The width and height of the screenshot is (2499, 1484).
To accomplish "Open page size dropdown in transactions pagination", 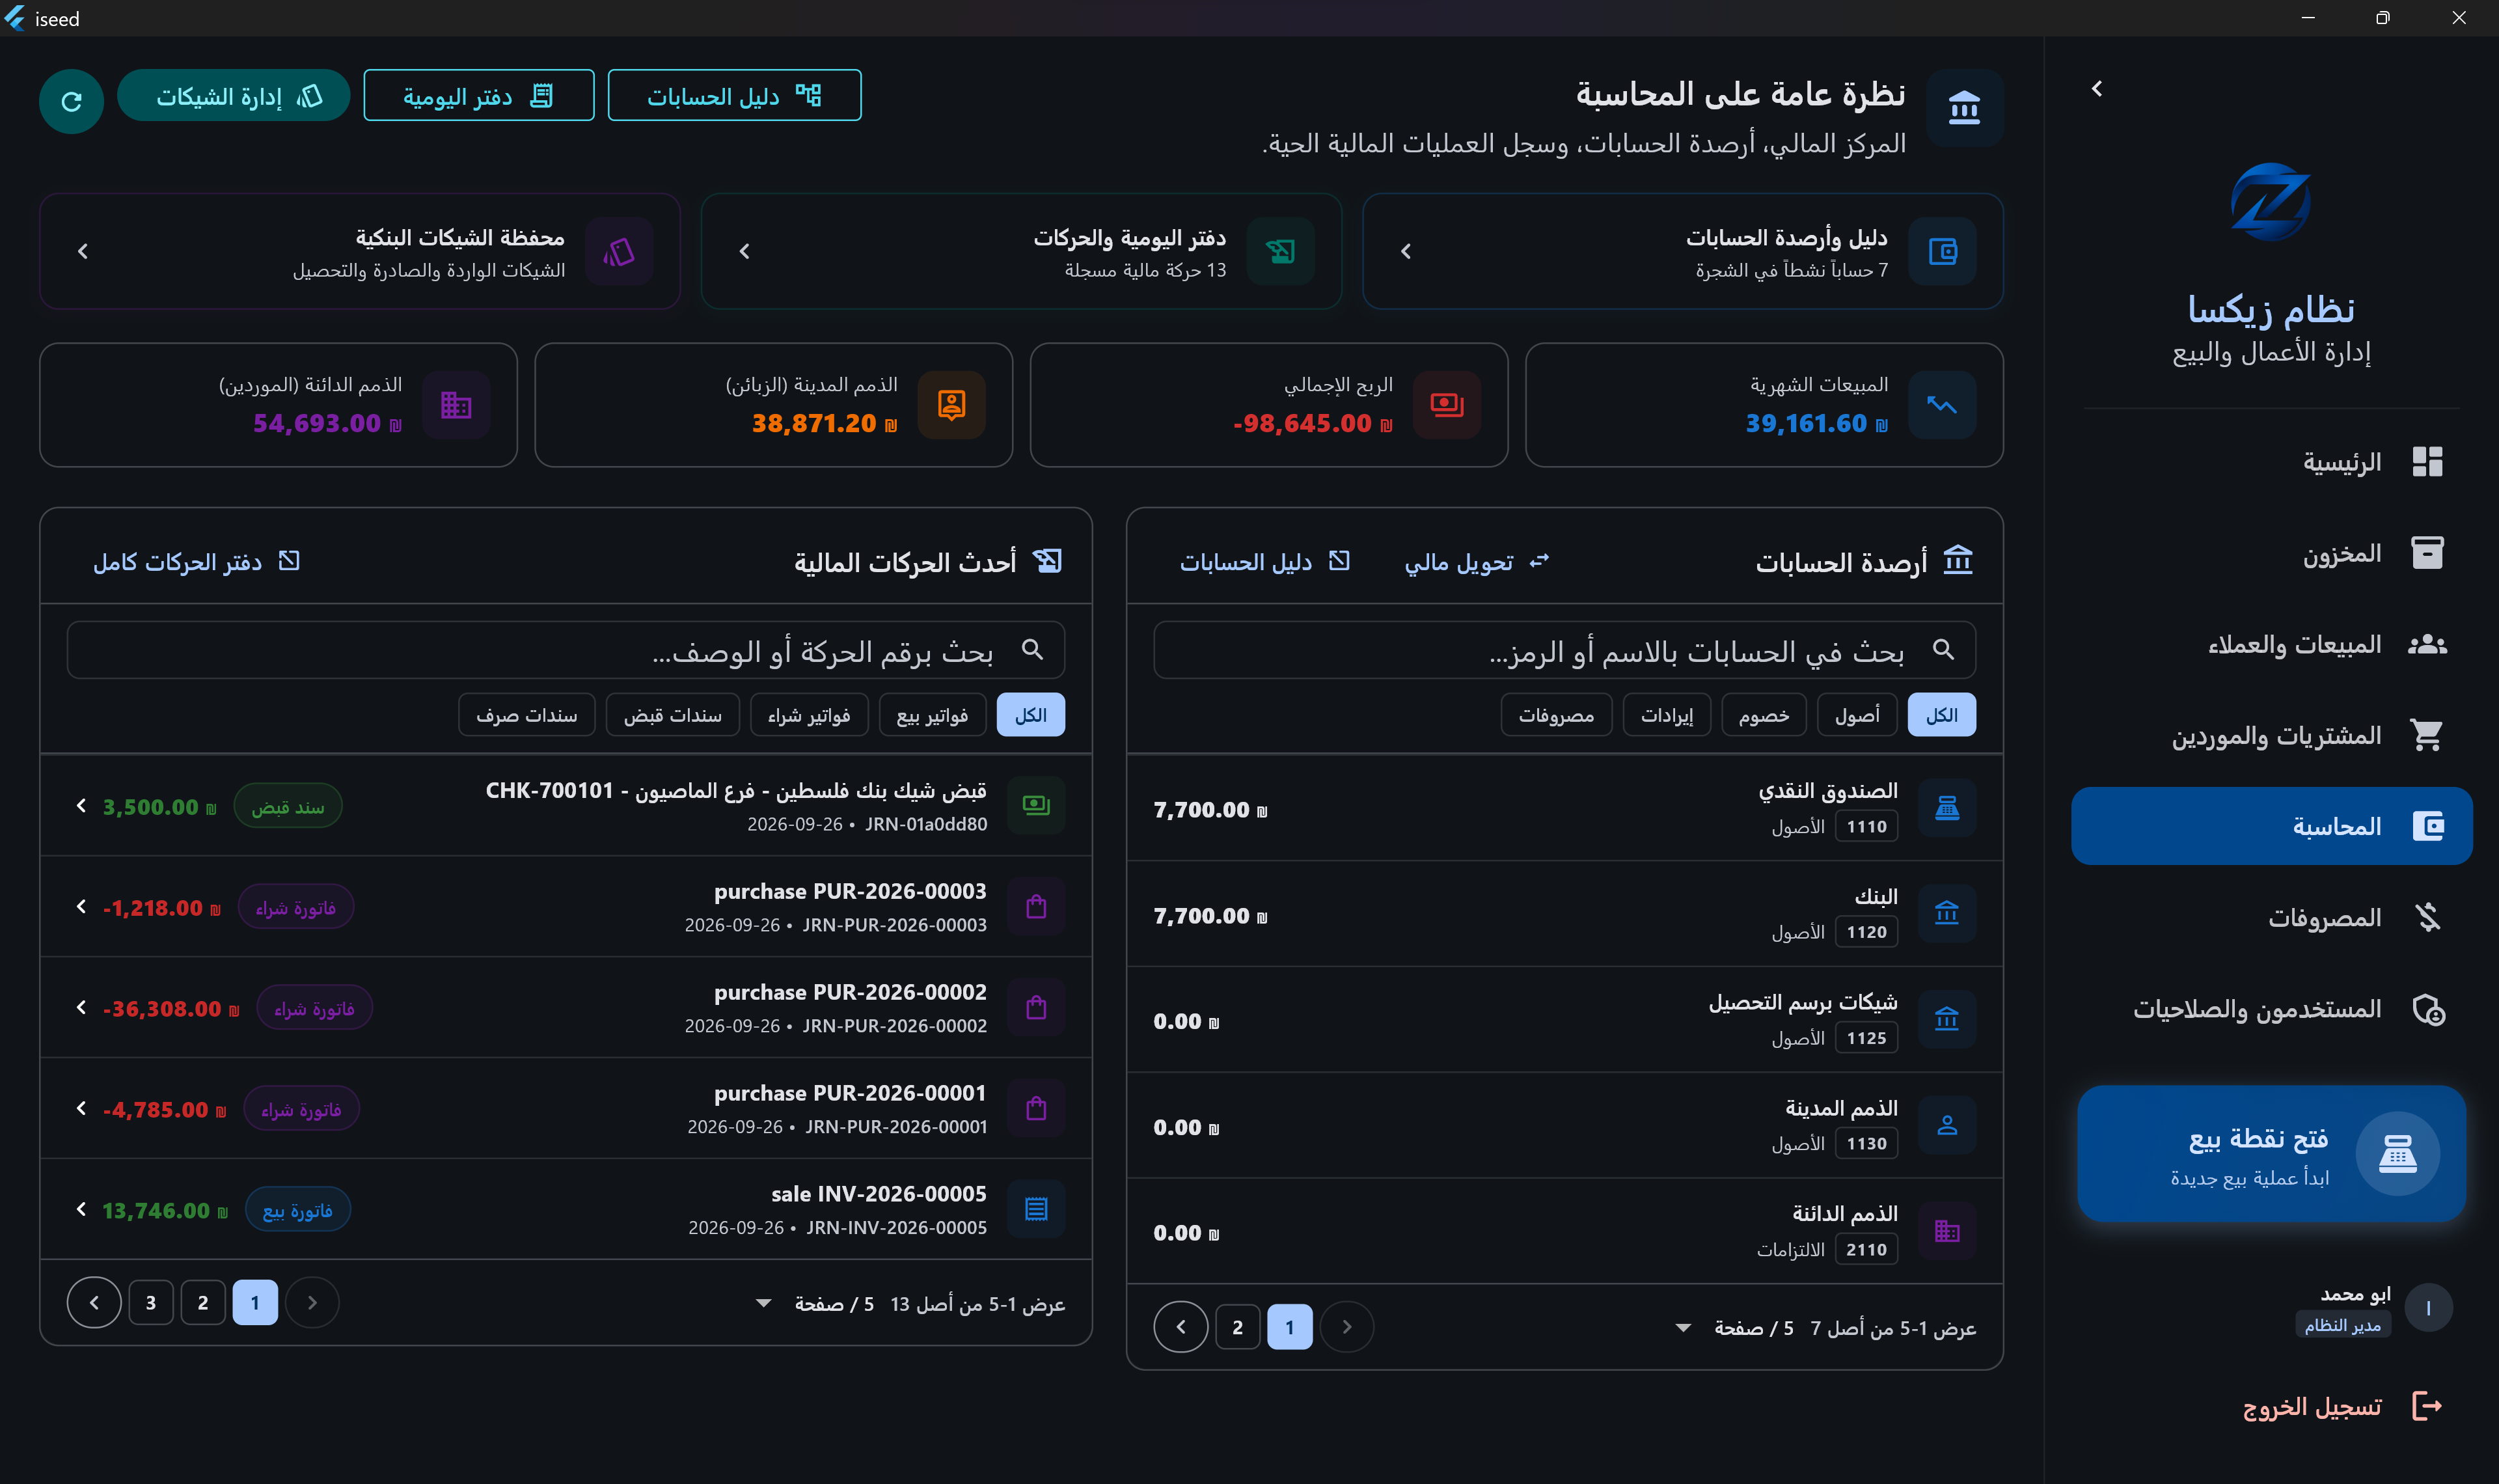I will pyautogui.click(x=764, y=1303).
